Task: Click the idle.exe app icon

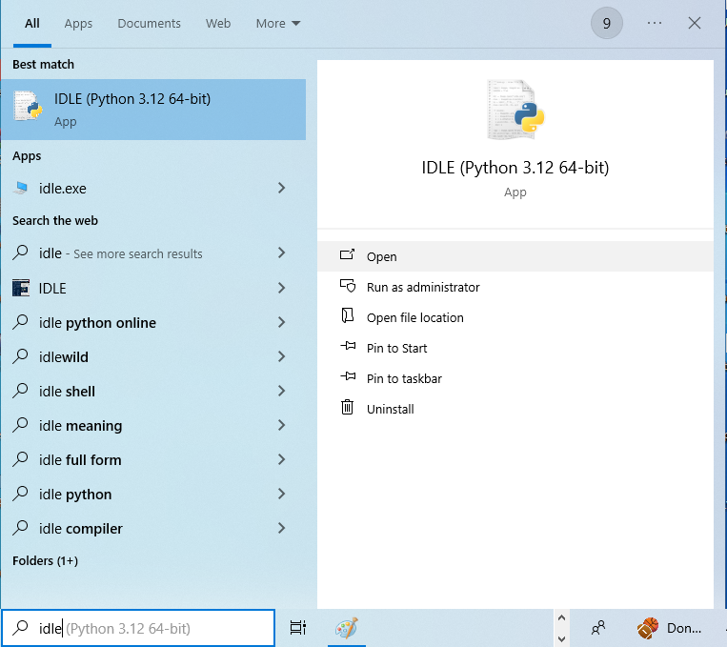Action: pyautogui.click(x=20, y=188)
